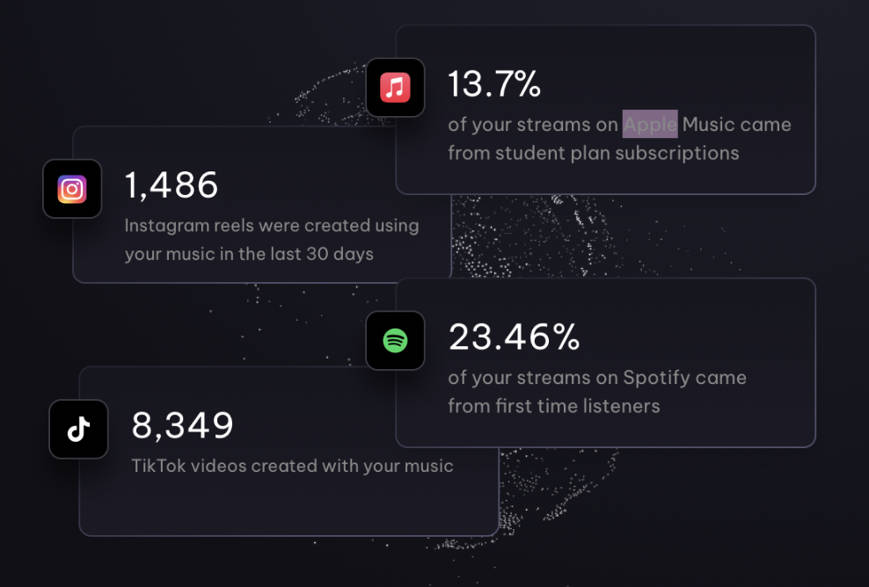Viewport: 869px width, 587px height.
Task: Click the Spotify logo icon
Action: [395, 341]
